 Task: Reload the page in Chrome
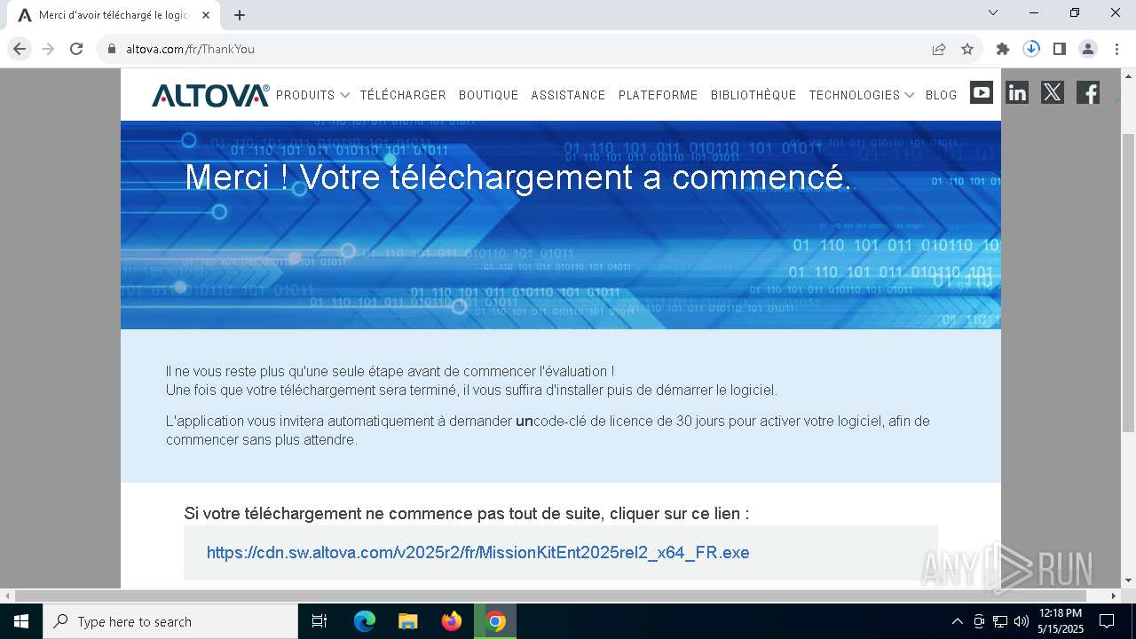click(76, 49)
